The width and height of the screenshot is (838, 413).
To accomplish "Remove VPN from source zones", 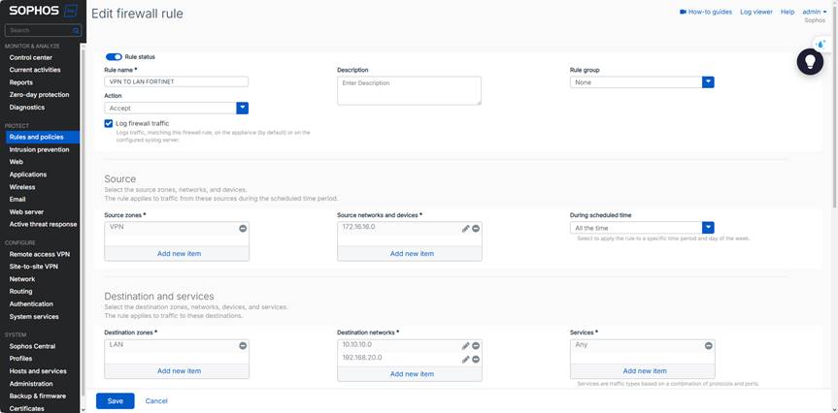I will click(x=243, y=229).
